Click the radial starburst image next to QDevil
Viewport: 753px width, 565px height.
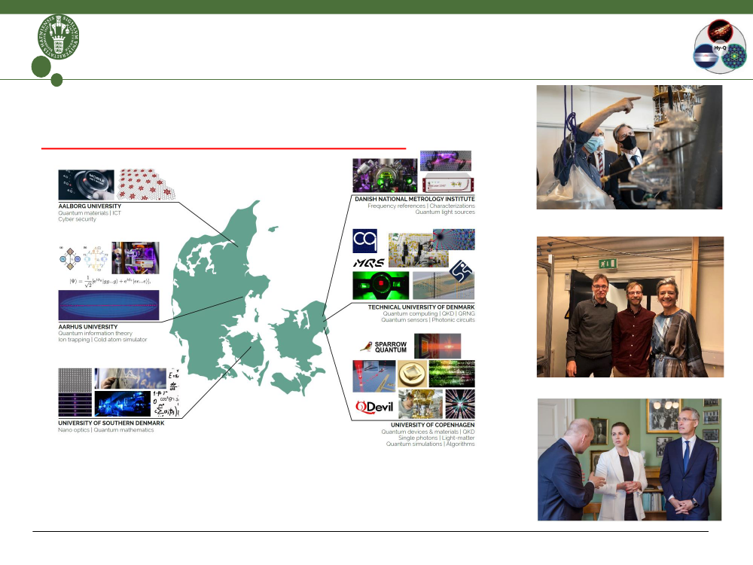(x=460, y=404)
